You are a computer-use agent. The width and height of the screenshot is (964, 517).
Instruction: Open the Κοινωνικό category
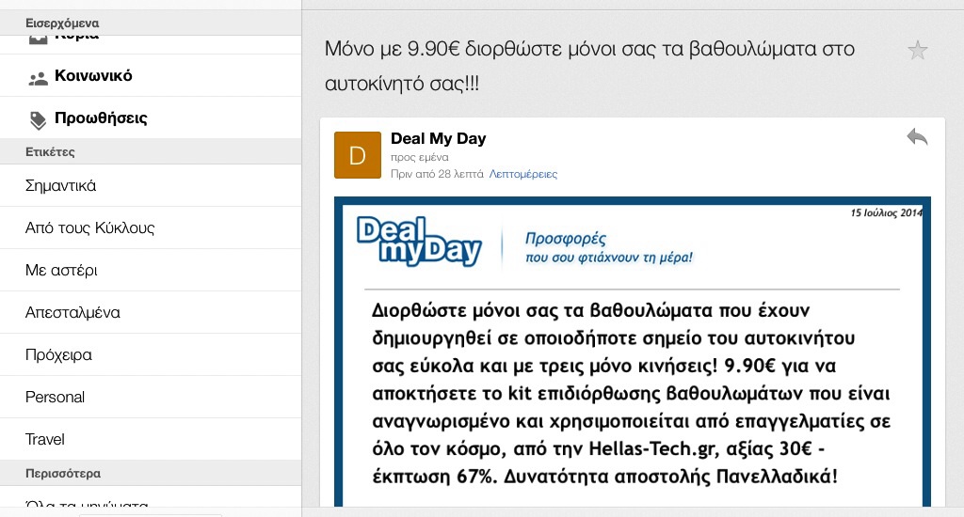151,75
